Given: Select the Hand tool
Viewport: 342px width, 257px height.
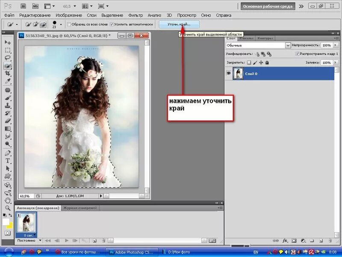Looking at the screenshot, I should [8, 200].
